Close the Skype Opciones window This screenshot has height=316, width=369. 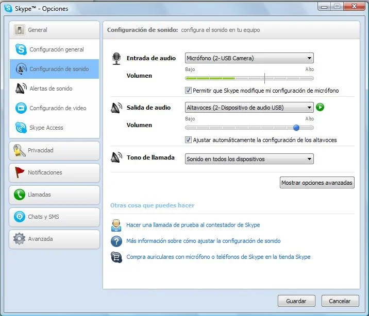[x=354, y=6]
